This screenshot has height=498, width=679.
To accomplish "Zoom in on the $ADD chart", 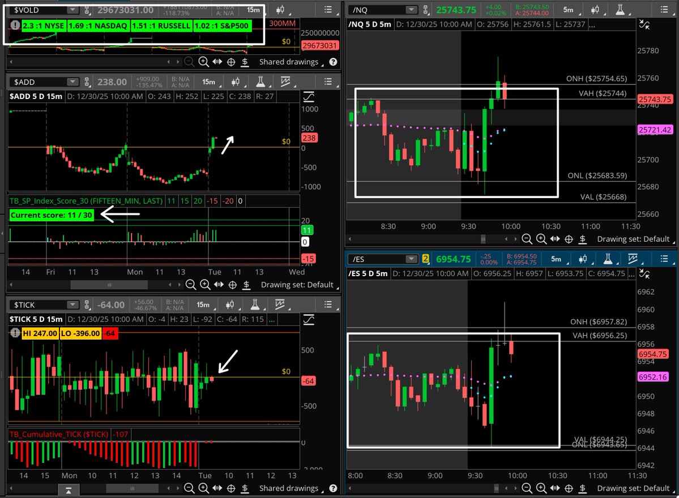I will point(205,285).
